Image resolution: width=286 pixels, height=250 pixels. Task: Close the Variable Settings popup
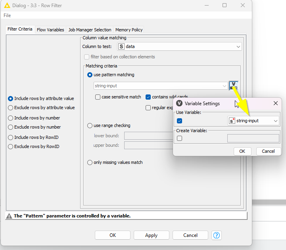(276, 103)
